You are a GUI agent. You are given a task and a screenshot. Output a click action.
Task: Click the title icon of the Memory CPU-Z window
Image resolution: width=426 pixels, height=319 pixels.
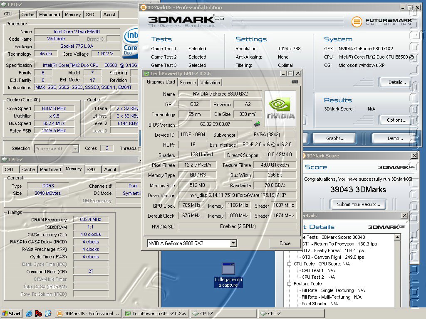tap(4, 159)
